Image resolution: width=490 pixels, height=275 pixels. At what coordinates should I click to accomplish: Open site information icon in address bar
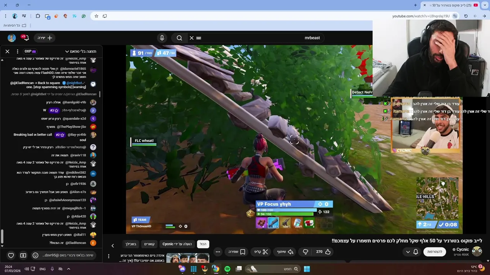pyautogui.click(x=455, y=16)
